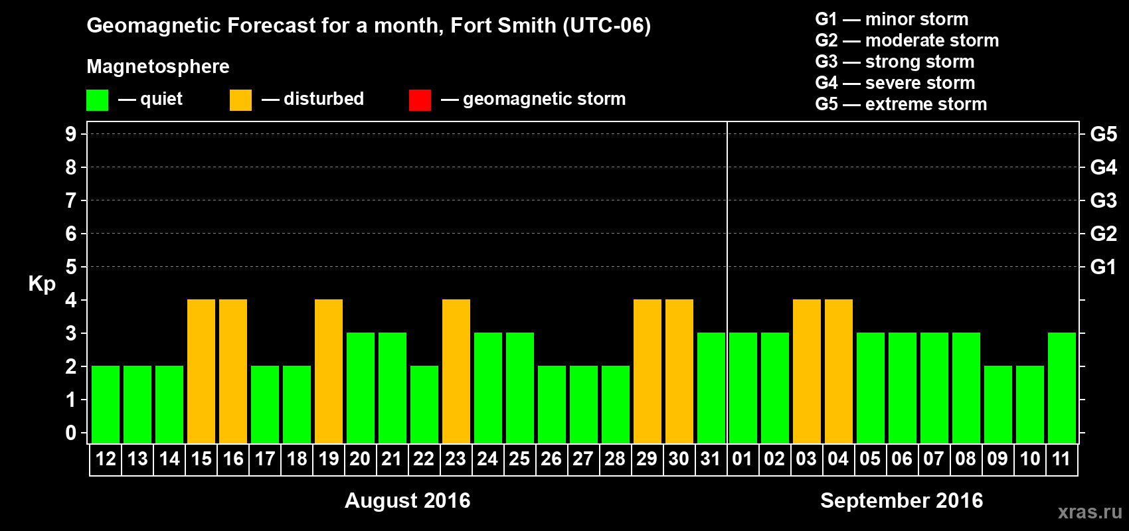
Task: Select the bar for August 12
Action: [x=106, y=404]
